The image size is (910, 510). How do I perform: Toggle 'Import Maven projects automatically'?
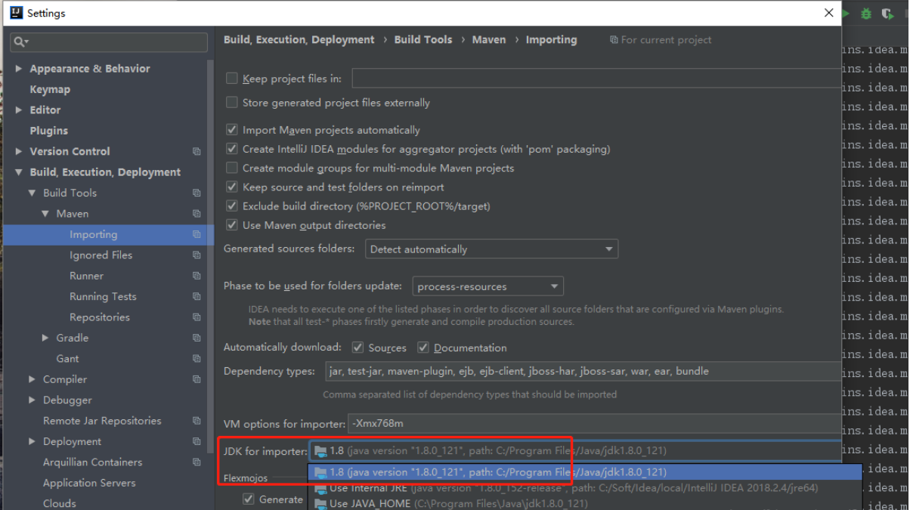(232, 130)
